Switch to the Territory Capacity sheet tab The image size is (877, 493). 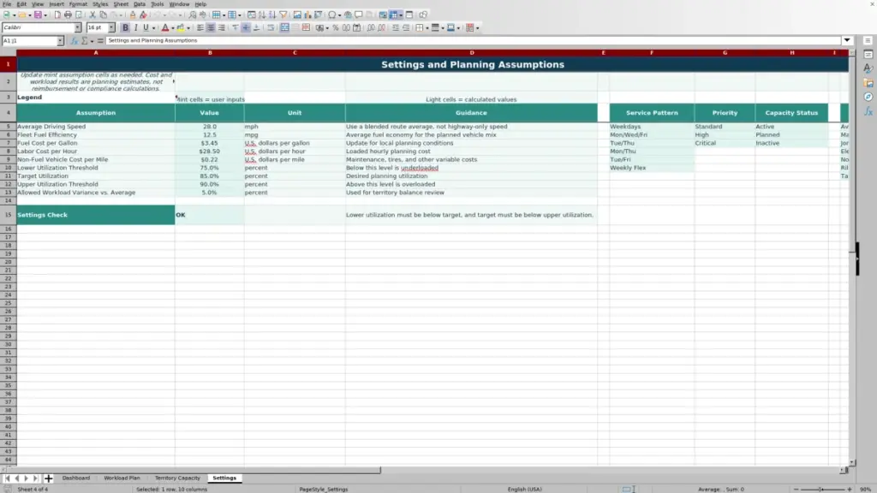coord(177,478)
